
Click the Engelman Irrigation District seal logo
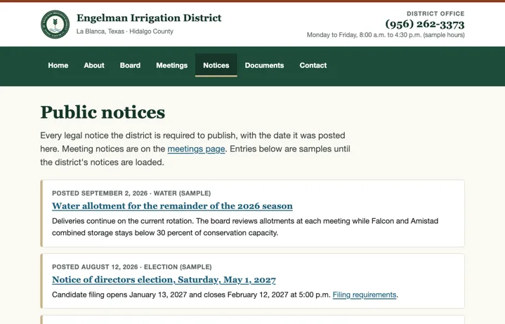click(x=55, y=25)
